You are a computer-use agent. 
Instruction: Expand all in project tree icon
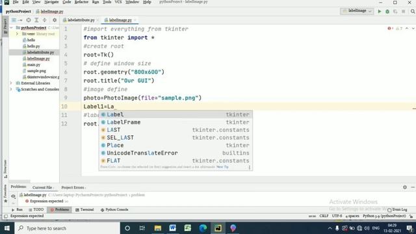point(36,20)
